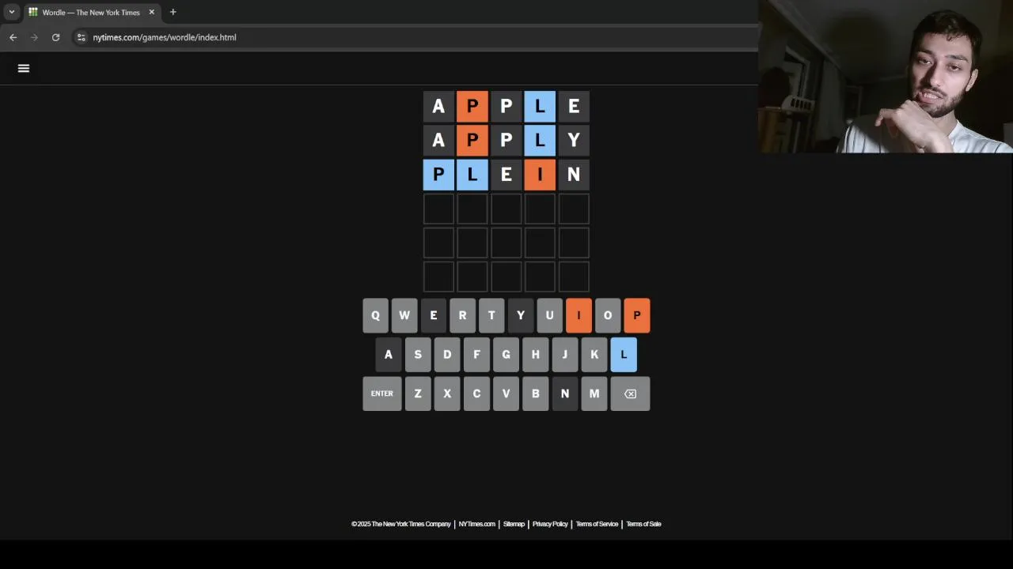Close the Wordle browser tab

(151, 12)
